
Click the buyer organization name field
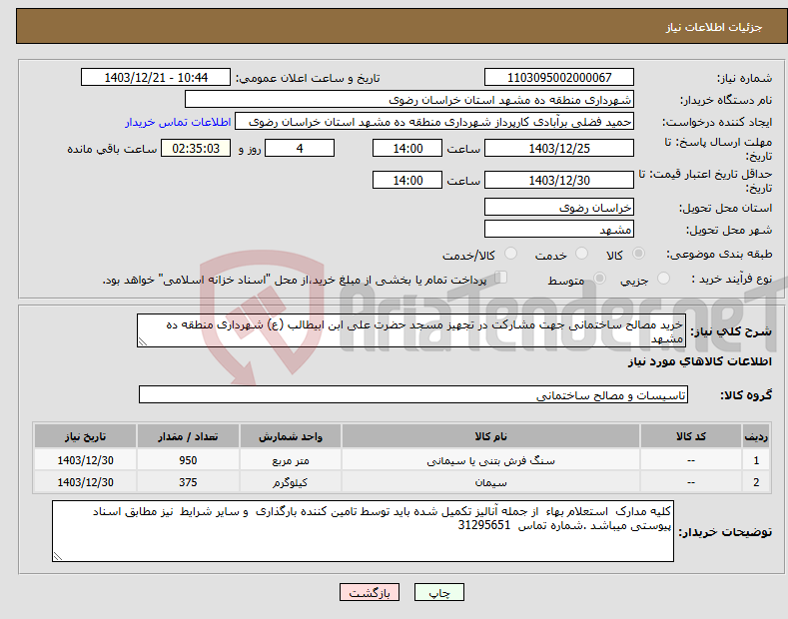pos(409,100)
